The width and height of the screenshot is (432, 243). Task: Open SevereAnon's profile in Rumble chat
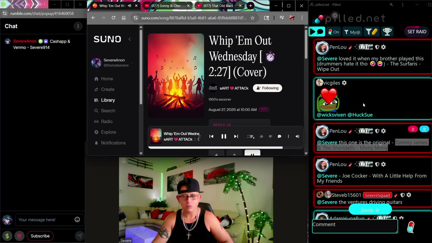point(25,41)
